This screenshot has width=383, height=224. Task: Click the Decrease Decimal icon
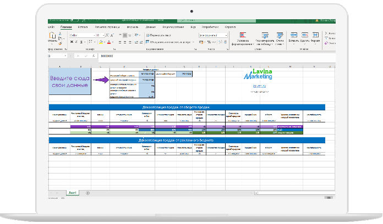(x=225, y=42)
